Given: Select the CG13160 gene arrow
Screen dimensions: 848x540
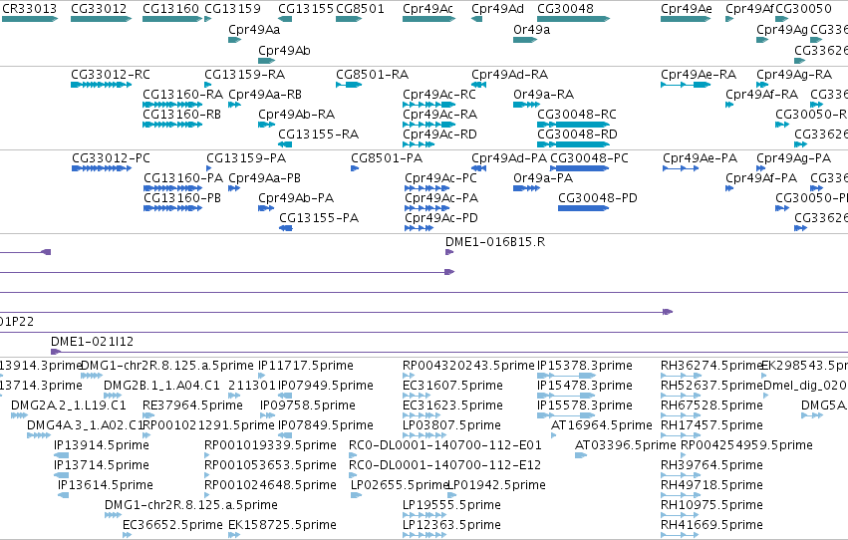Looking at the screenshot, I should (172, 19).
